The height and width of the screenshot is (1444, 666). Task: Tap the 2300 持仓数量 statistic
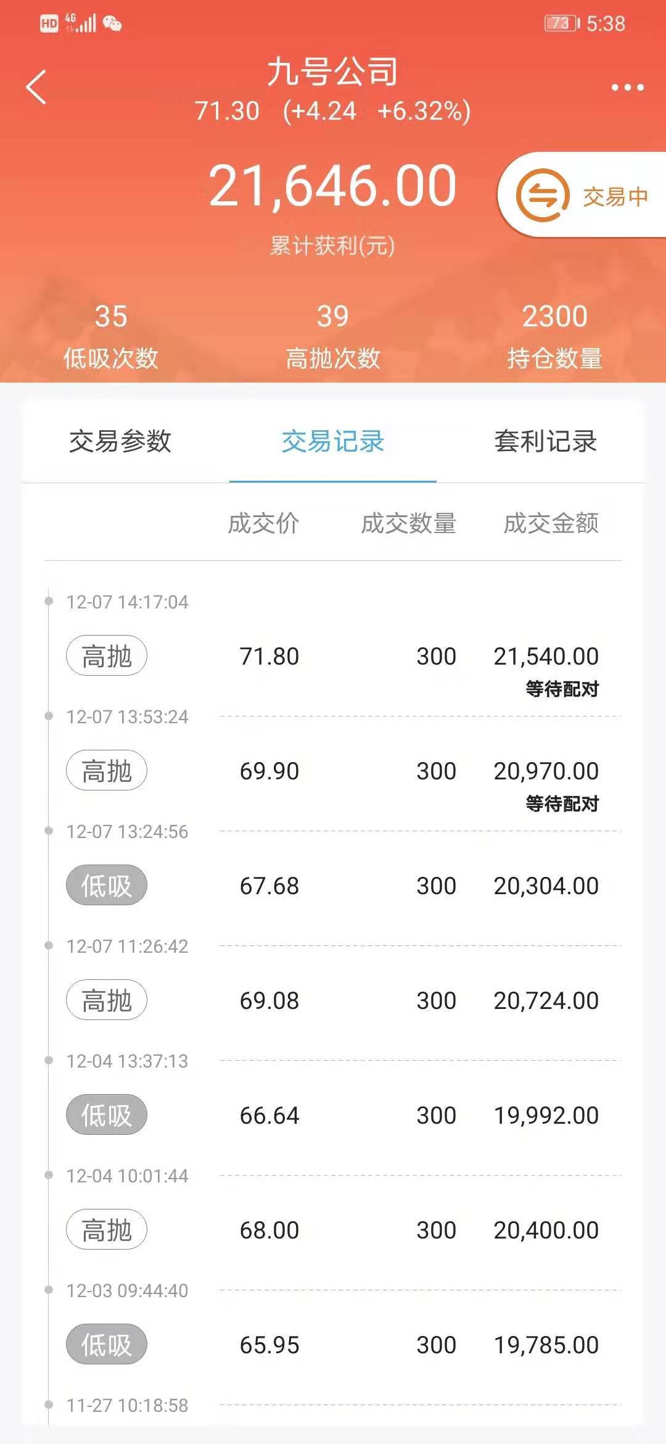click(x=554, y=336)
